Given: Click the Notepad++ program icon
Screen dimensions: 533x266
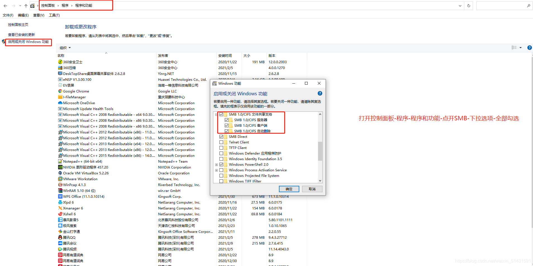Looking at the screenshot, I should (x=60, y=161).
